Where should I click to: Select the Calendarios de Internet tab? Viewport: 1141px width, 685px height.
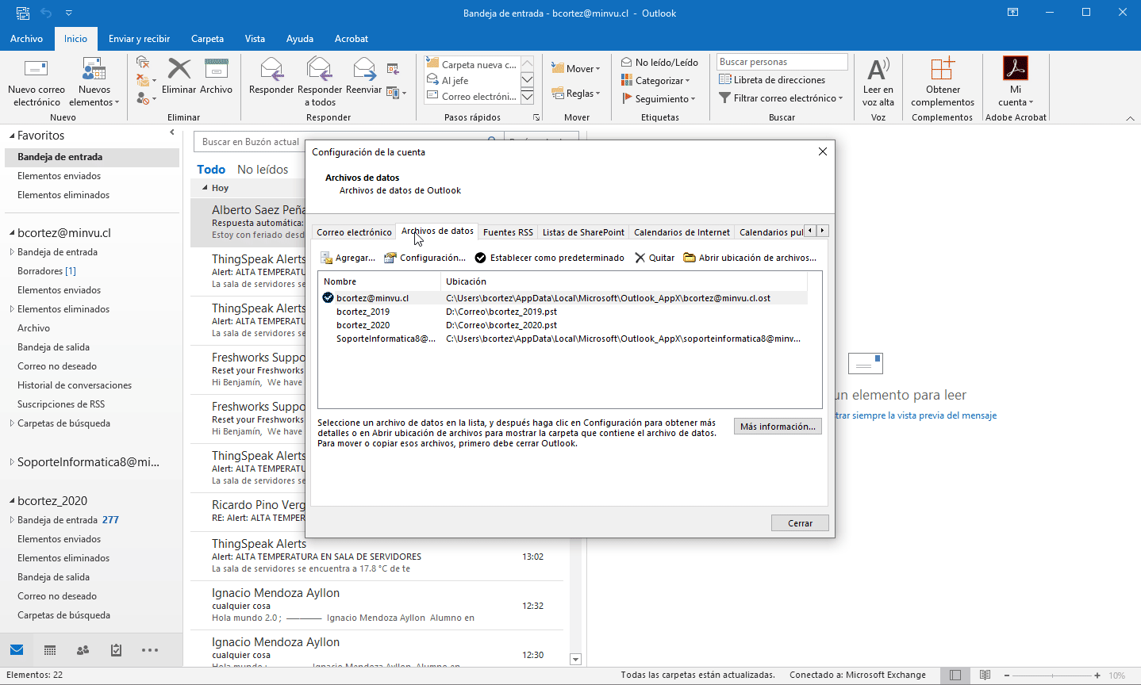pos(682,232)
